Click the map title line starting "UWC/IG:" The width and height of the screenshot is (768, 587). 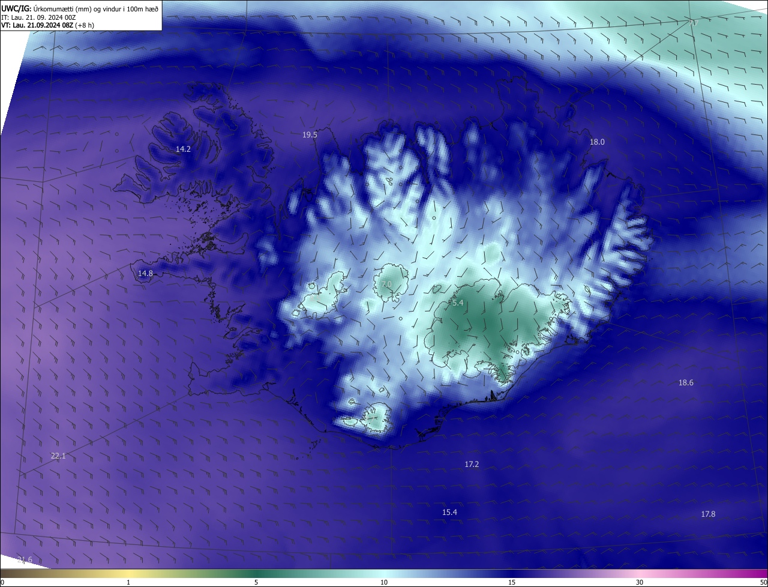(80, 8)
